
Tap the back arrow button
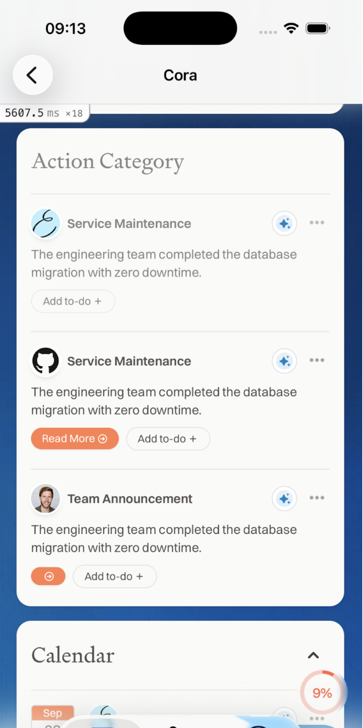pos(33,75)
